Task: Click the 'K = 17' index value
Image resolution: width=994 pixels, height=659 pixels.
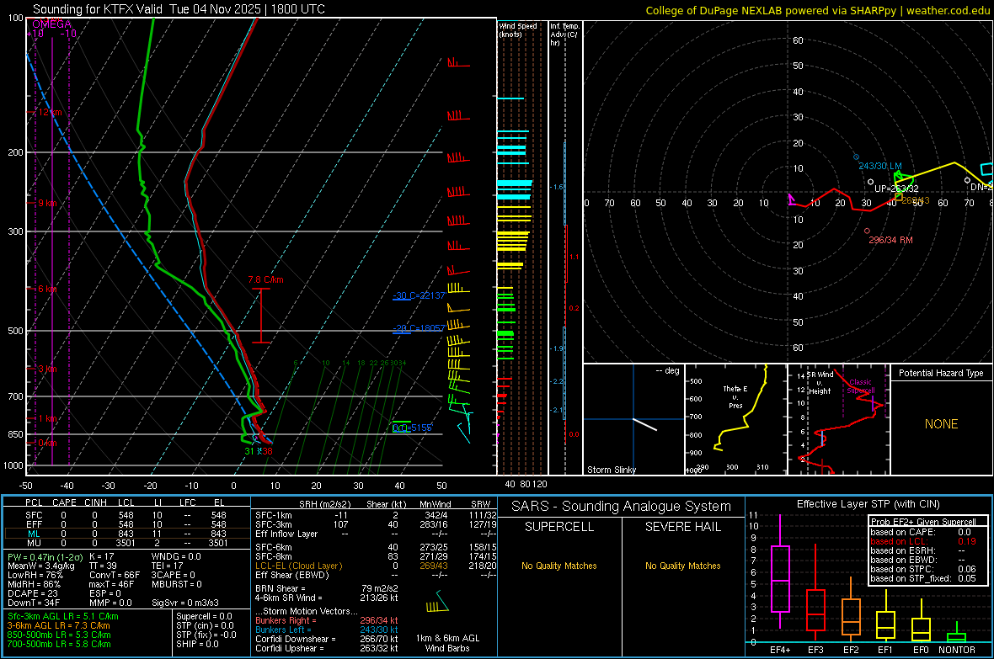Action: pyautogui.click(x=101, y=557)
